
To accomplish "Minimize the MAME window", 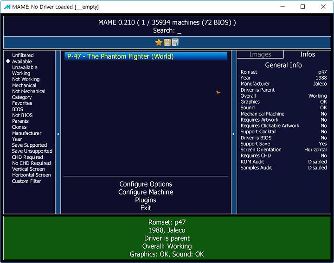I will pyautogui.click(x=283, y=7).
